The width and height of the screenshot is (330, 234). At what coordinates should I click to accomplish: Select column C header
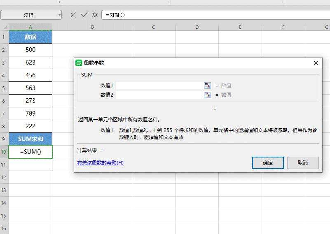pos(154,27)
